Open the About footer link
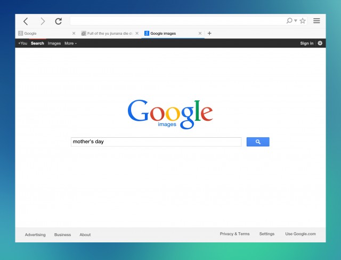Image resolution: width=341 pixels, height=260 pixels. coord(85,235)
